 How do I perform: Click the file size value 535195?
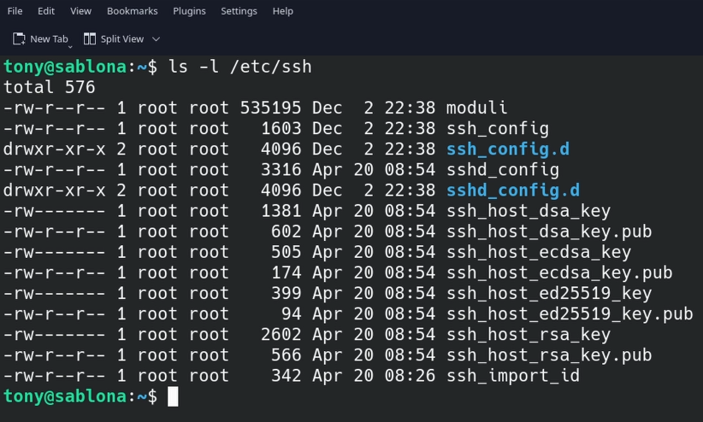coord(270,108)
